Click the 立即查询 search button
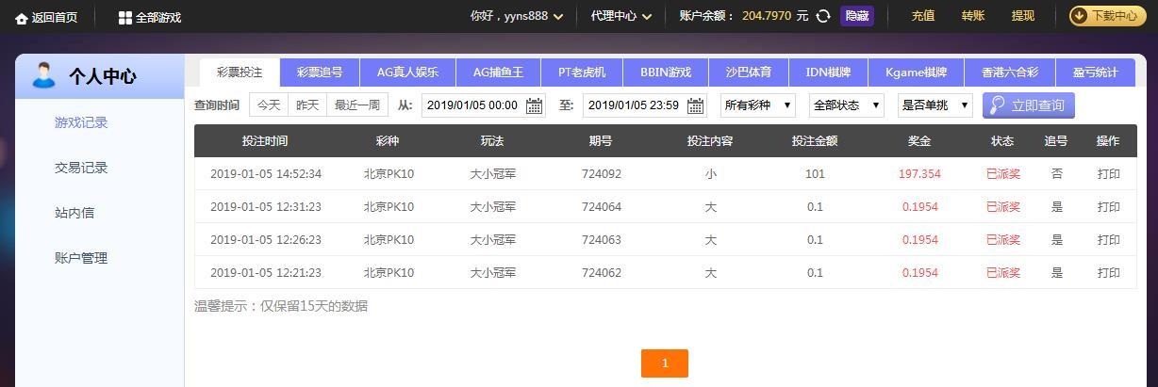This screenshot has width=1158, height=387. tap(1029, 105)
